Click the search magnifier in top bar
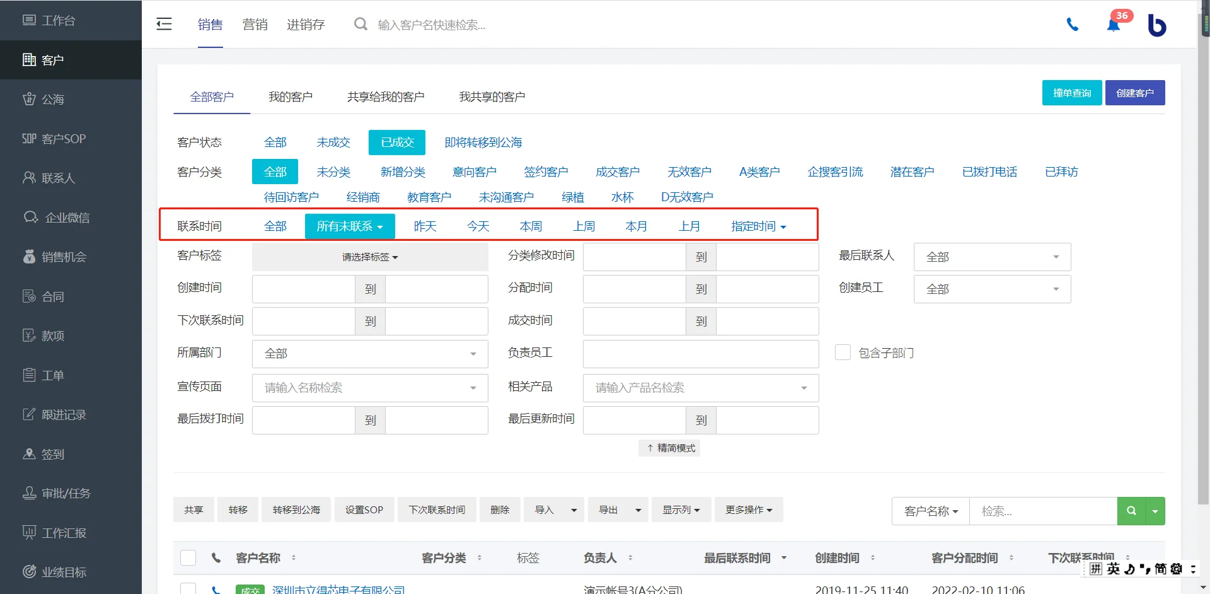Screen dimensions: 1210x594 click(360, 24)
